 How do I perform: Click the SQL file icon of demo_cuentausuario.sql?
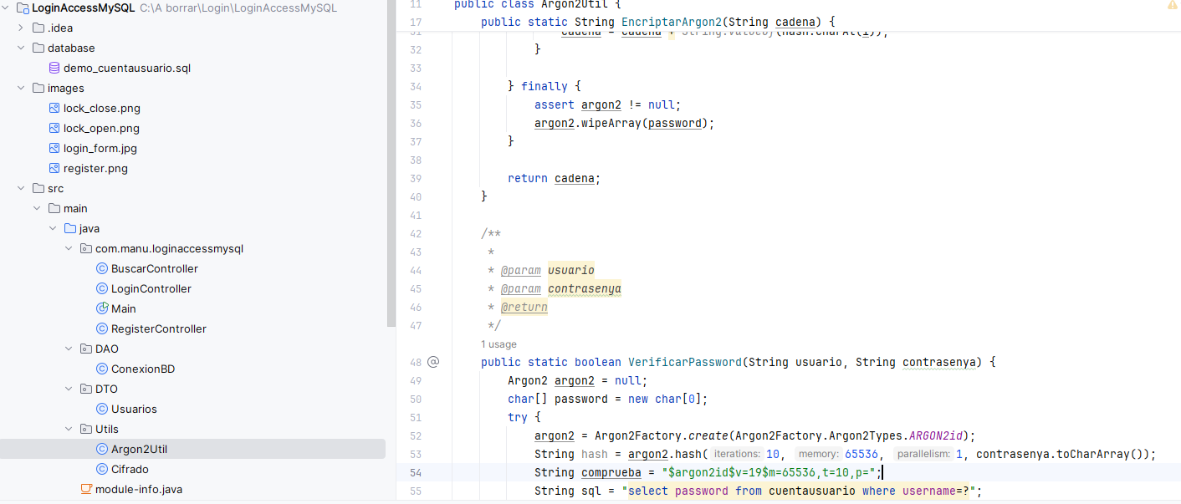pyautogui.click(x=54, y=68)
